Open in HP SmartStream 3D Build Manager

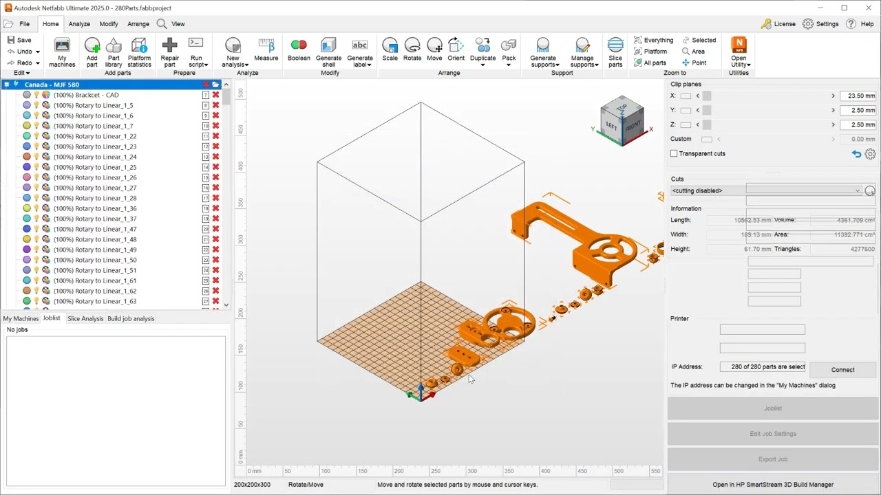coord(773,485)
